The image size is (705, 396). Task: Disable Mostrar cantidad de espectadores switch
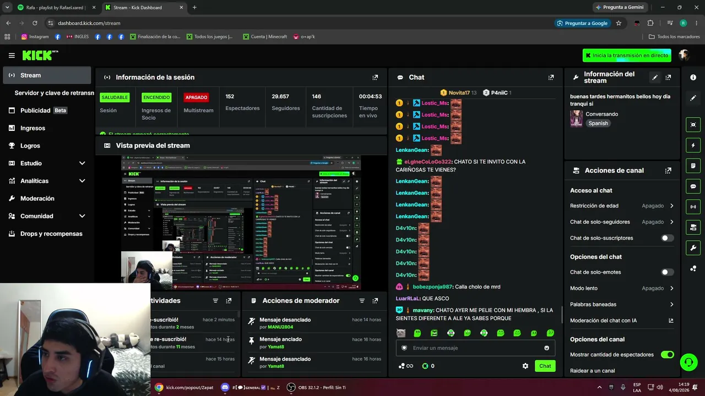[x=667, y=355]
